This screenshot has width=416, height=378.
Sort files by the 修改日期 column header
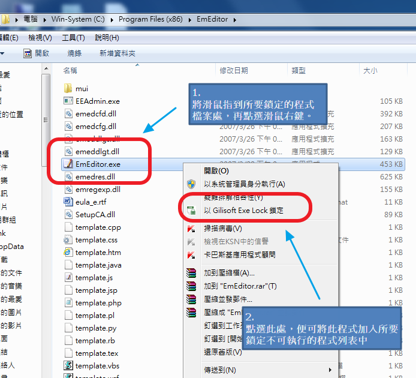[234, 71]
